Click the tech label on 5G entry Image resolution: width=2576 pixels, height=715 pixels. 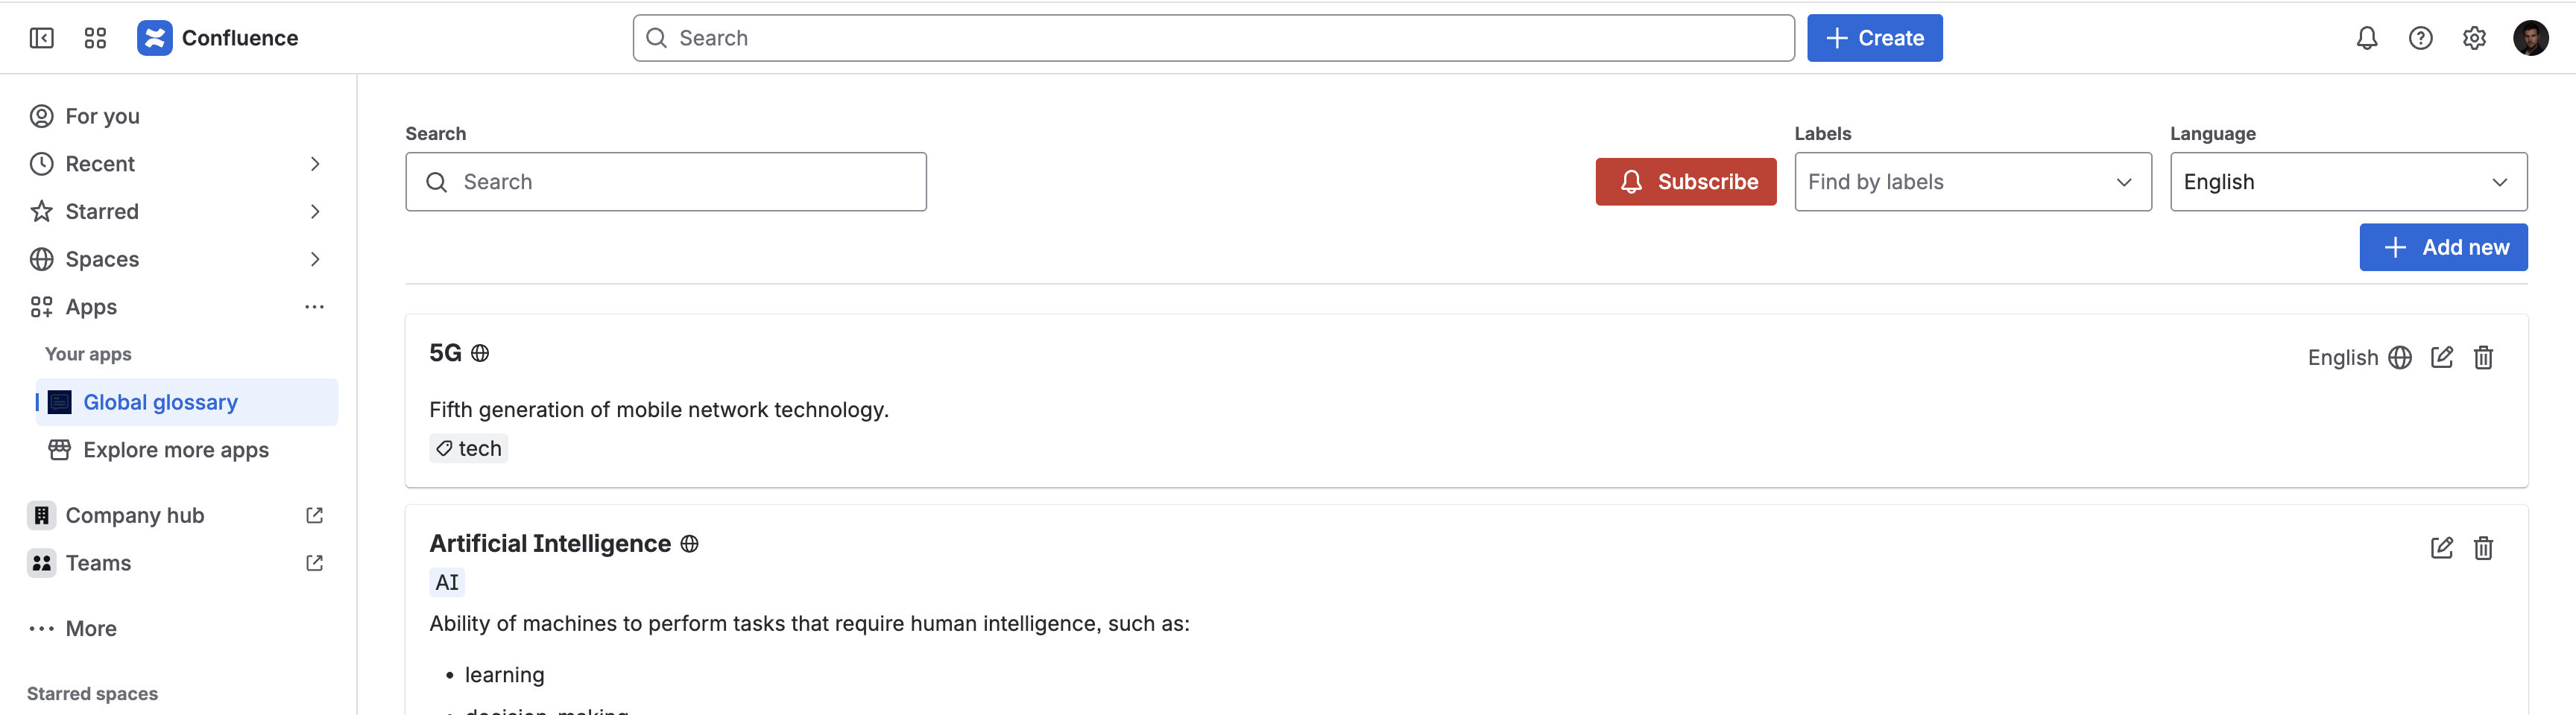click(468, 448)
